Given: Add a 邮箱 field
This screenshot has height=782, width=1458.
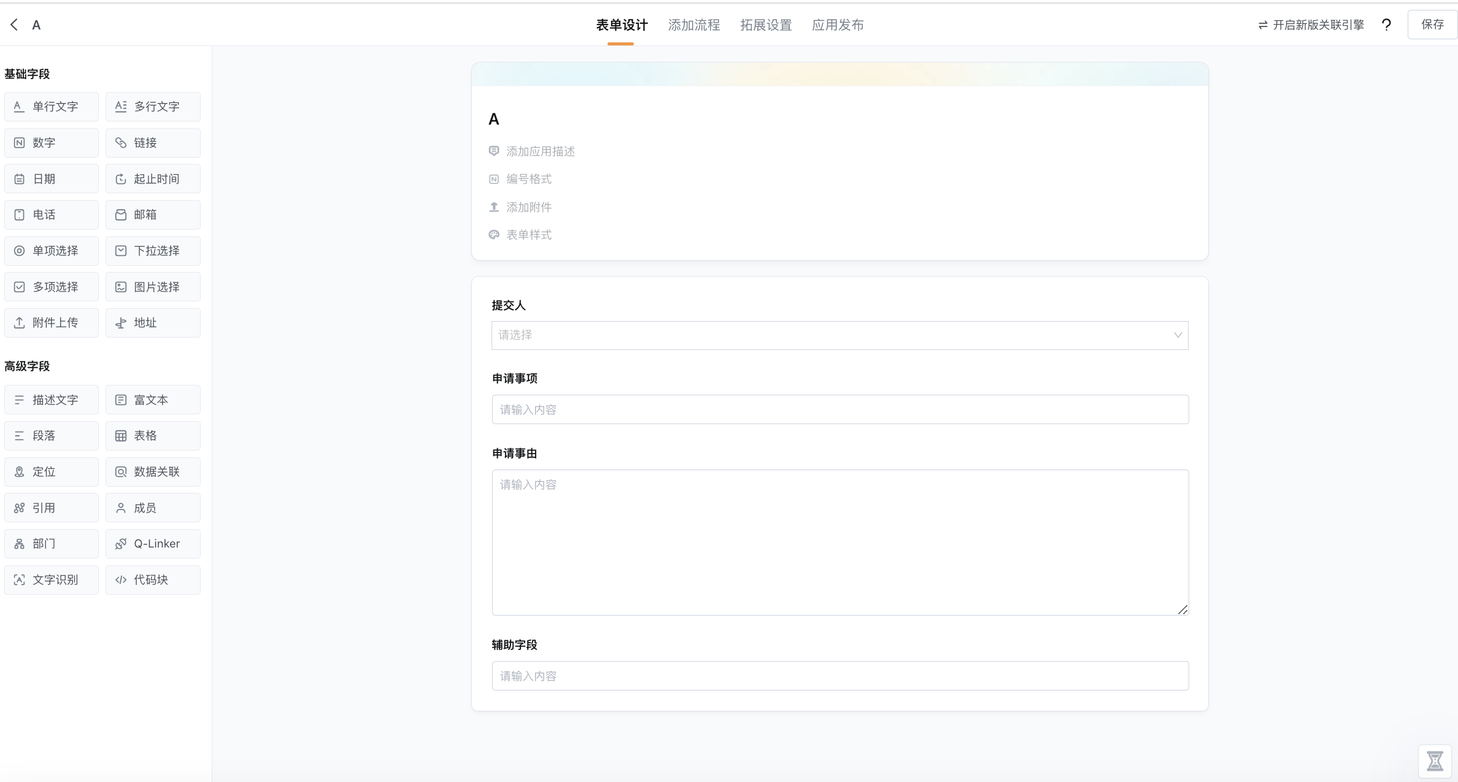Looking at the screenshot, I should tap(153, 215).
